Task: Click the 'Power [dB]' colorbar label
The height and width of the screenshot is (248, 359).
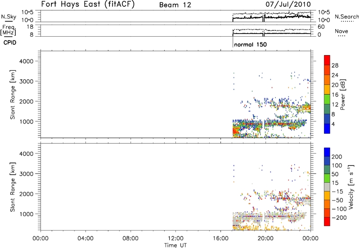Action: [x=342, y=94]
